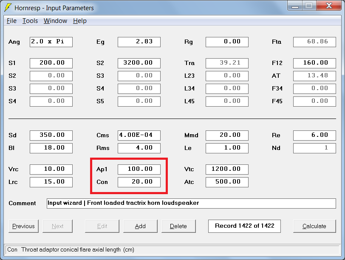Click the S4 field in the L34 row
Image resolution: width=345 pixels, height=260 pixels.
click(x=139, y=89)
